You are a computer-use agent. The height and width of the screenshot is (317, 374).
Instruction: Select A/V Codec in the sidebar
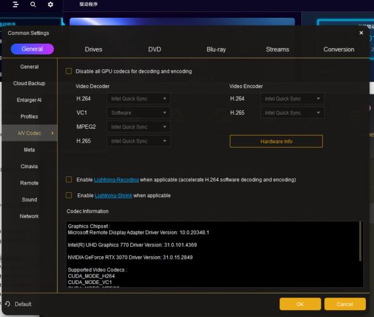29,133
